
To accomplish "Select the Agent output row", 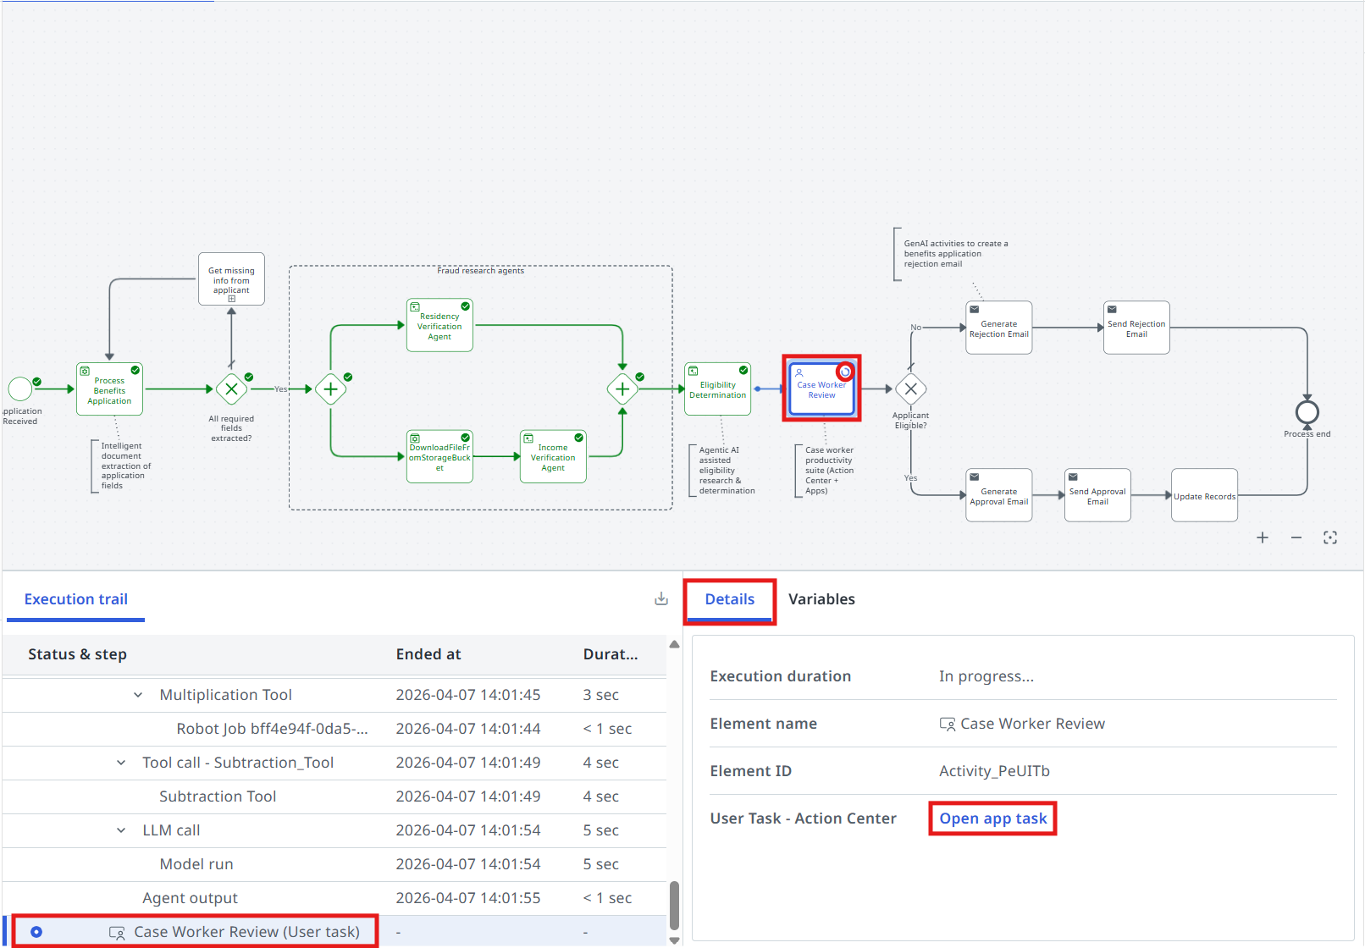I will tap(334, 898).
